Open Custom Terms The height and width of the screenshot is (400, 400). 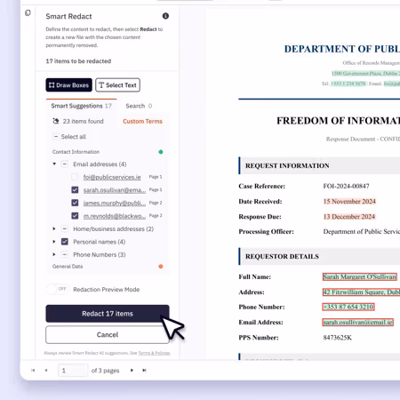point(142,121)
